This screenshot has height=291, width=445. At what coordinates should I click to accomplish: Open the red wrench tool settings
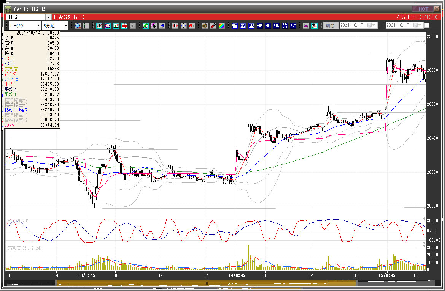(213, 26)
